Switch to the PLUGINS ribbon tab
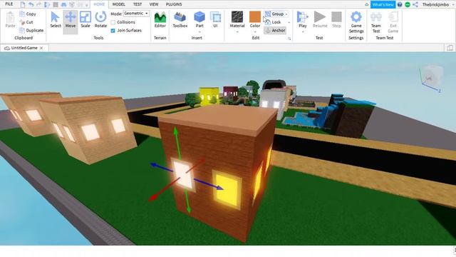 174,4
